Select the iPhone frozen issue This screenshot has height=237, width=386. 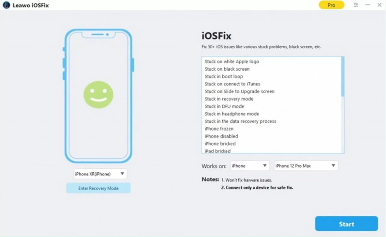point(219,129)
